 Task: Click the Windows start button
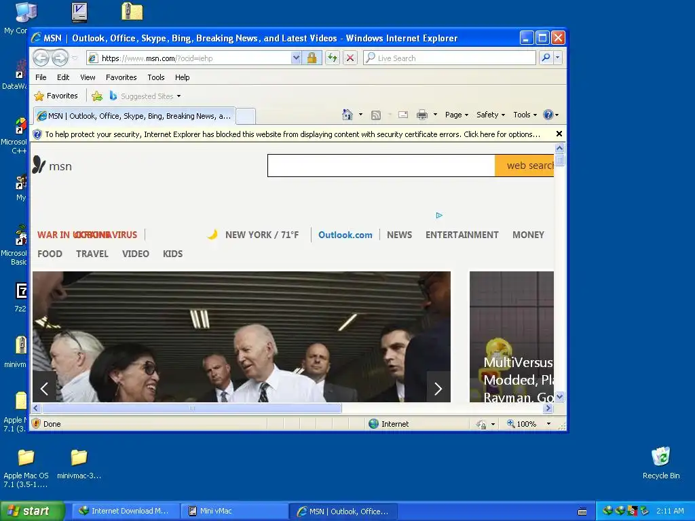point(33,511)
